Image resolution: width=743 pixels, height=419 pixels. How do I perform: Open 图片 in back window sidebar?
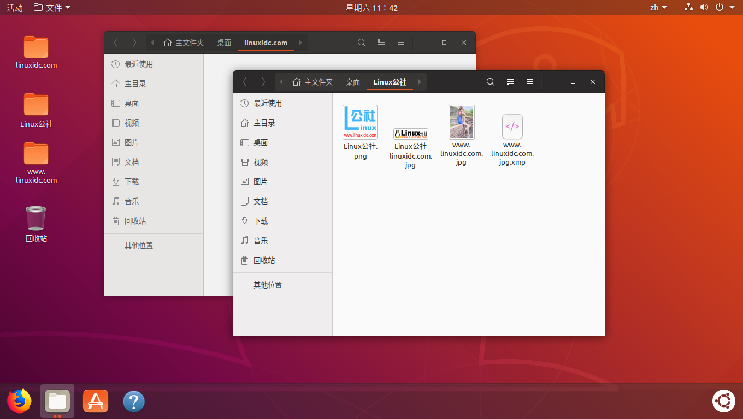point(154,142)
